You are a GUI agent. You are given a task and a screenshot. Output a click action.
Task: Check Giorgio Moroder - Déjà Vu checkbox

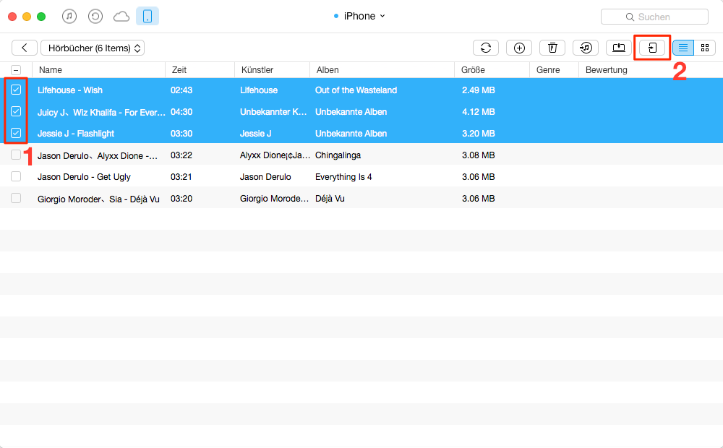coord(16,198)
